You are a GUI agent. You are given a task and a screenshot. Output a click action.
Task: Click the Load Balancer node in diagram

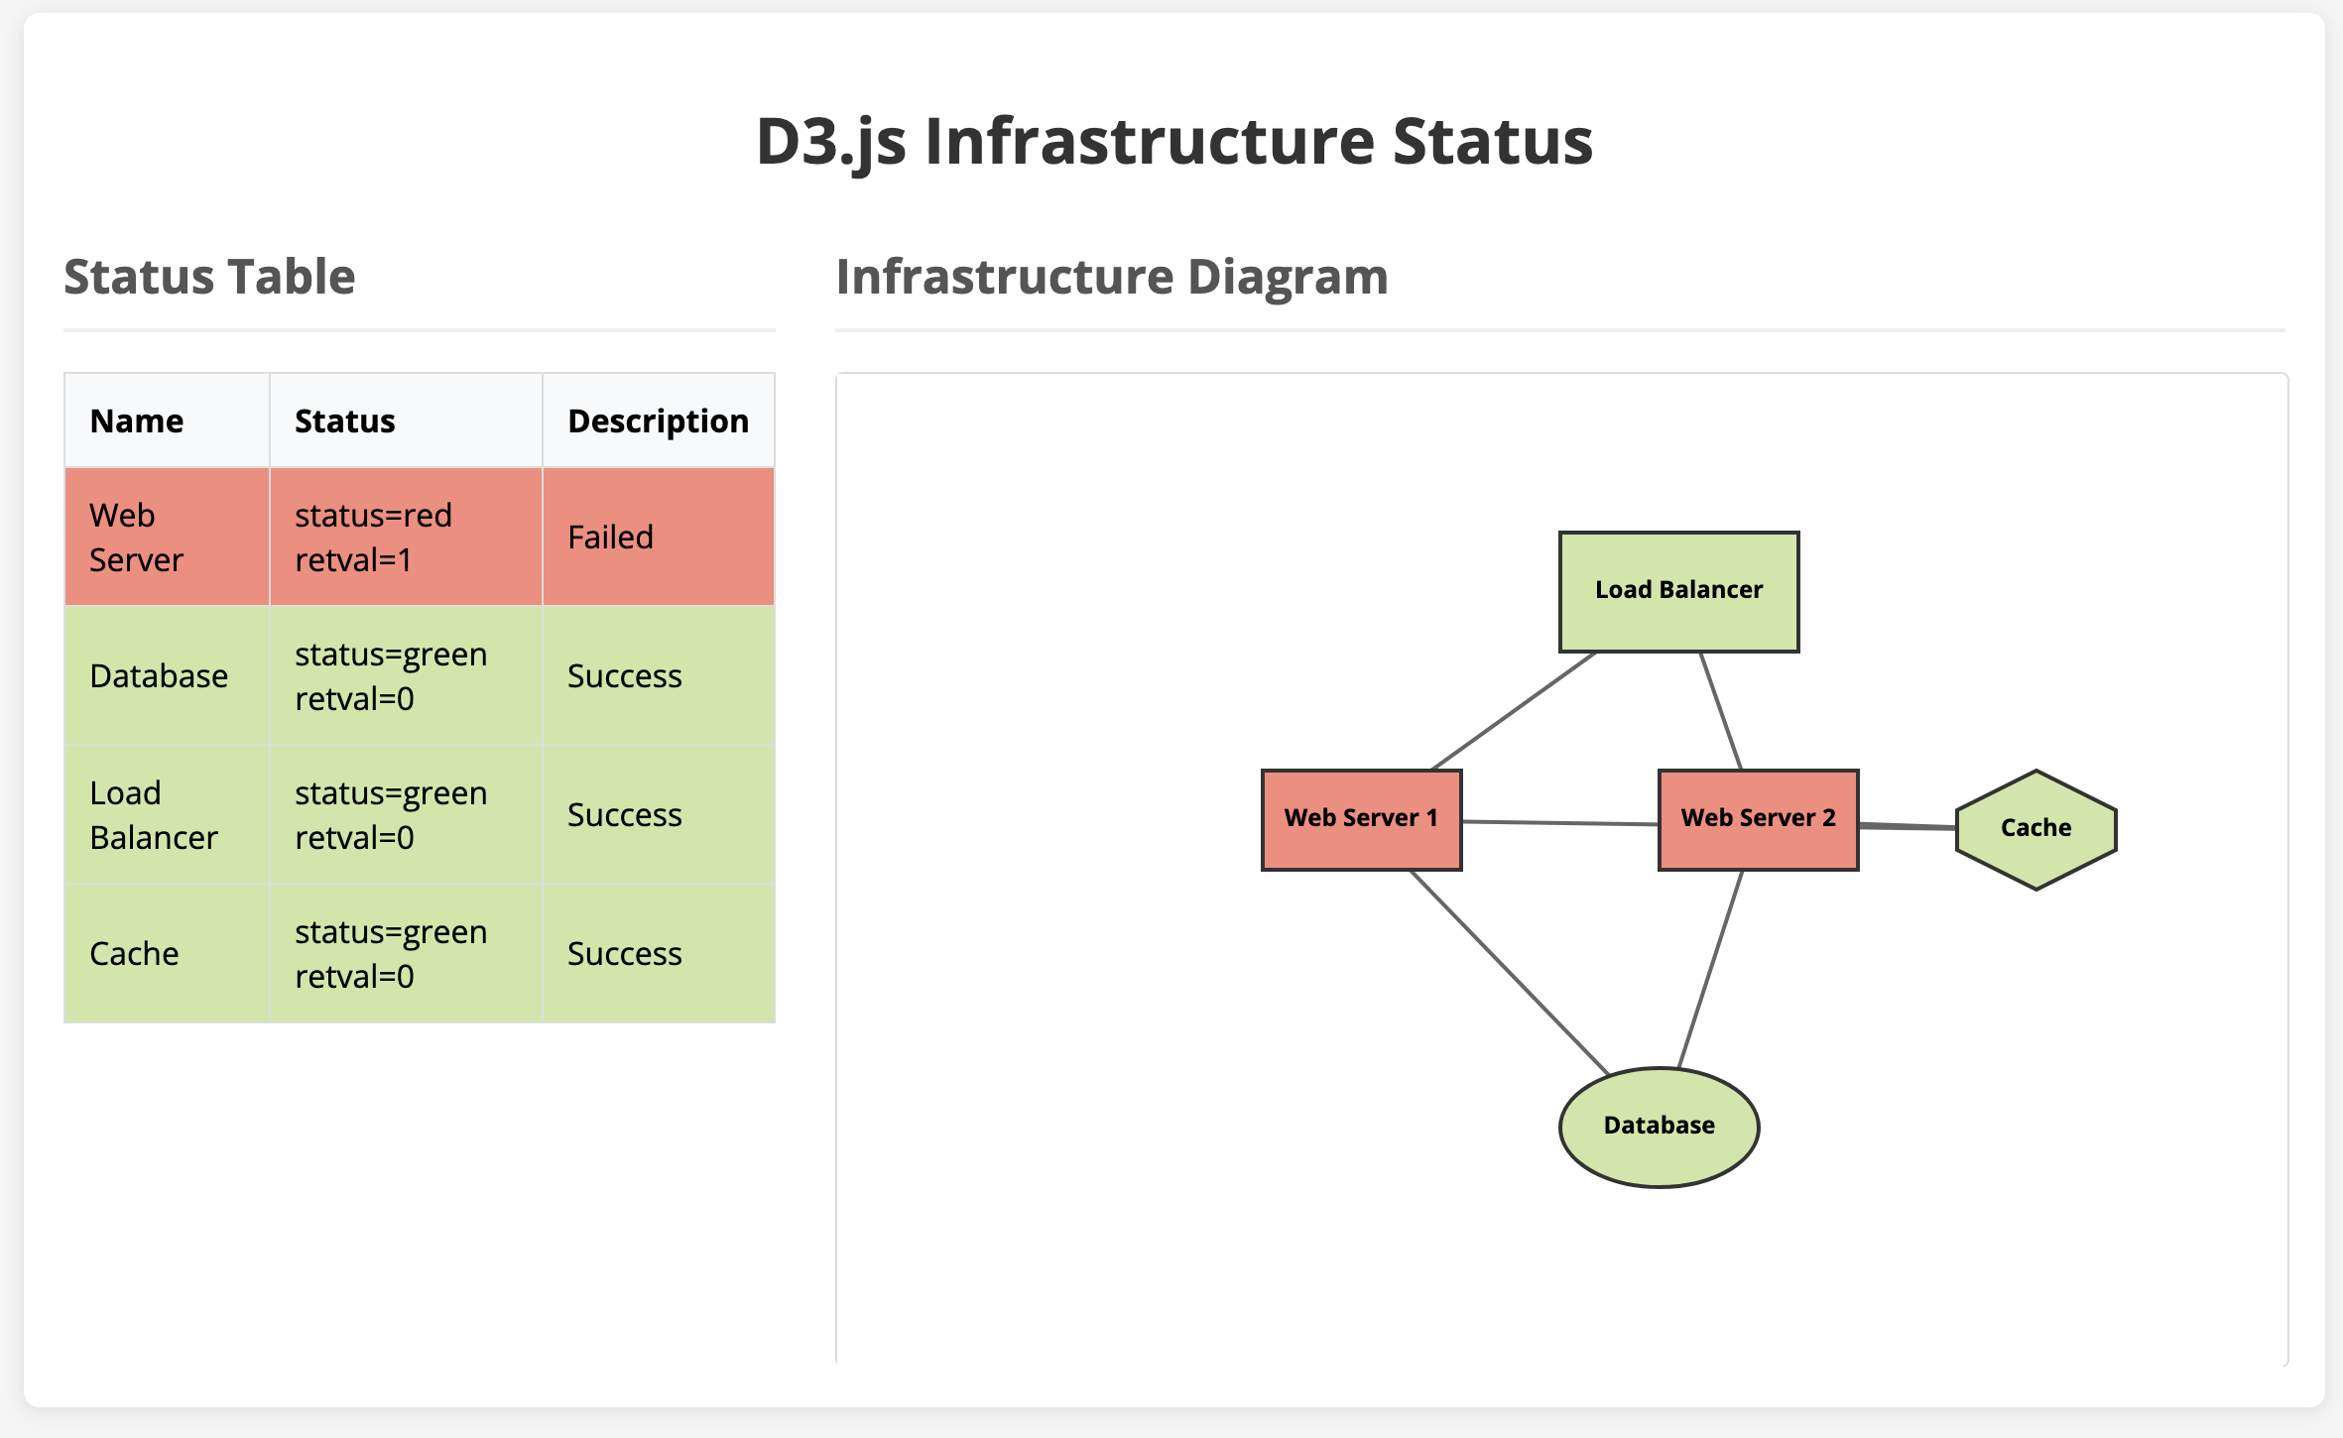coord(1678,592)
